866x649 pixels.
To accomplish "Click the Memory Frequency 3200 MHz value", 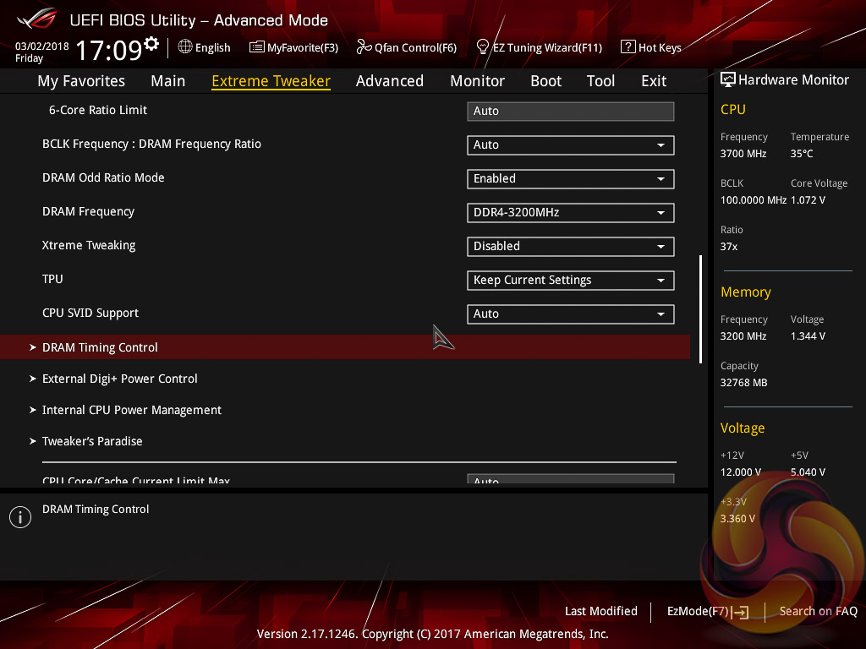I will (x=743, y=336).
